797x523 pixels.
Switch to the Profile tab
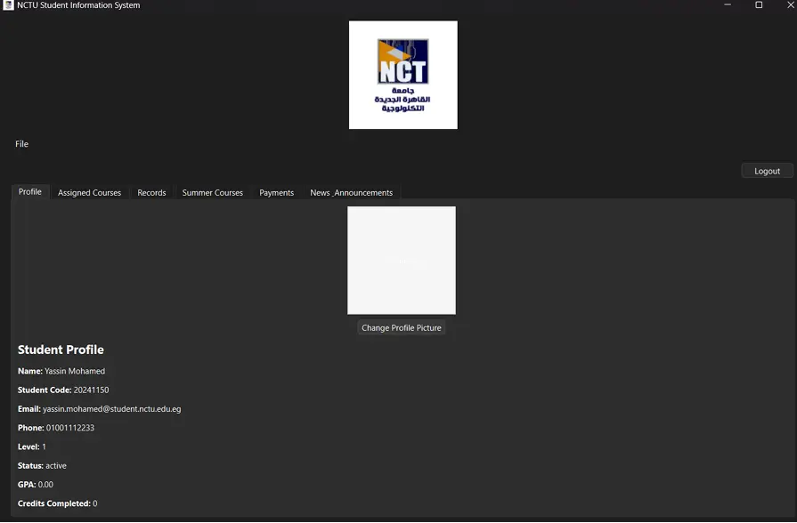click(x=30, y=192)
